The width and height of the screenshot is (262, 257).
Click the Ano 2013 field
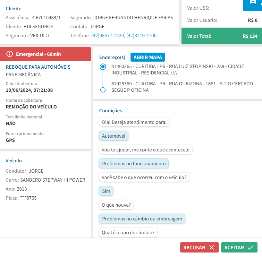[x=16, y=189]
